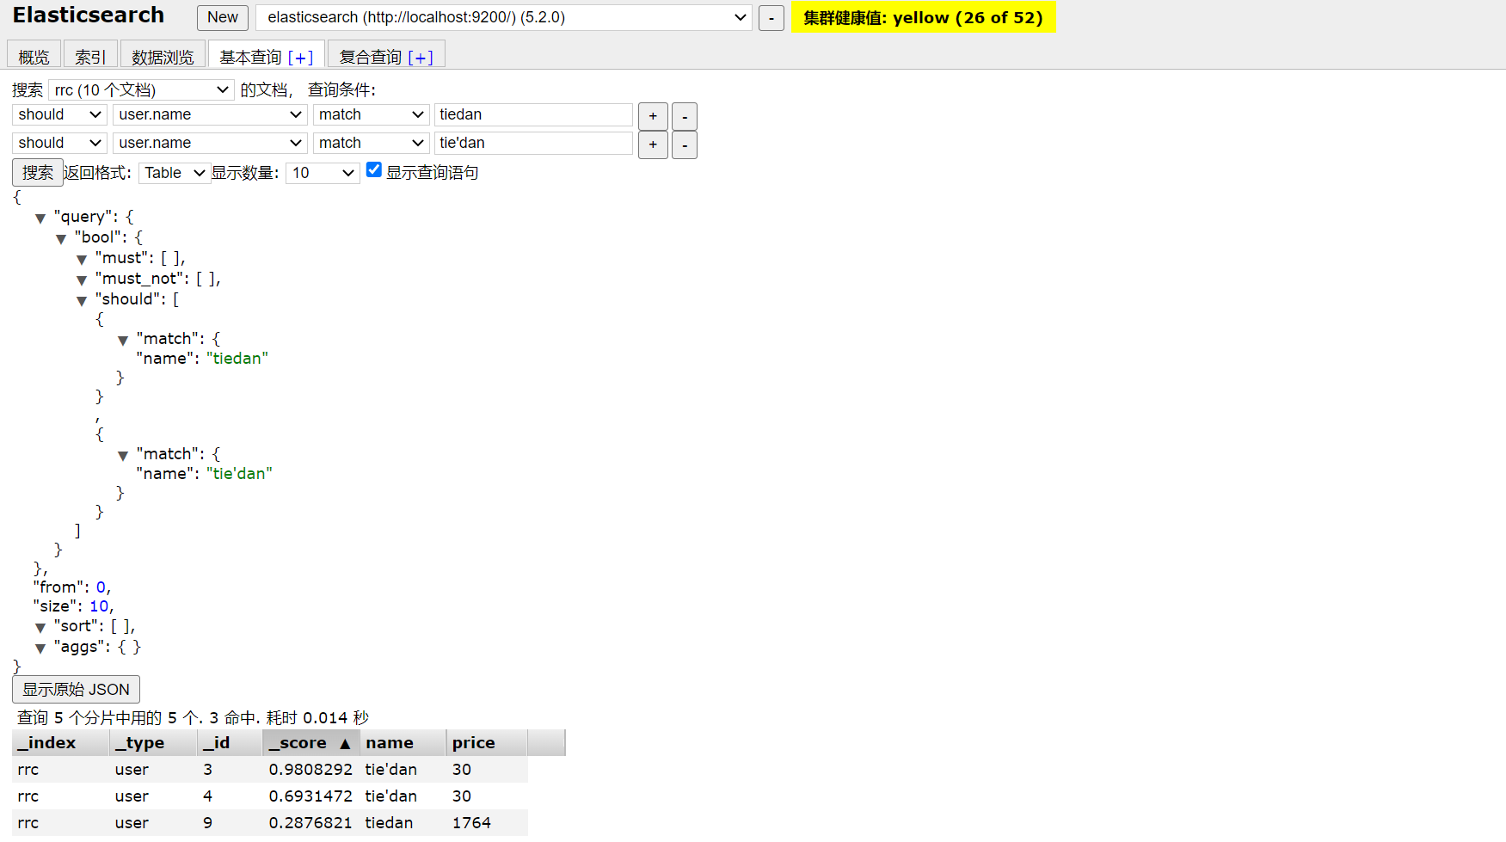This screenshot has width=1506, height=842.
Task: Collapse the "aggs" JSON node
Action: (x=40, y=648)
